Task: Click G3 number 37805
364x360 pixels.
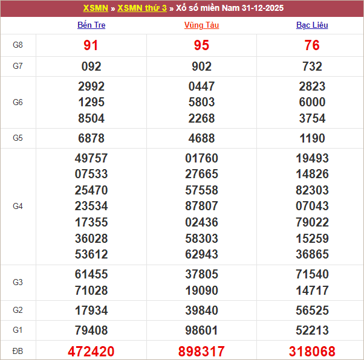Action: pyautogui.click(x=201, y=274)
